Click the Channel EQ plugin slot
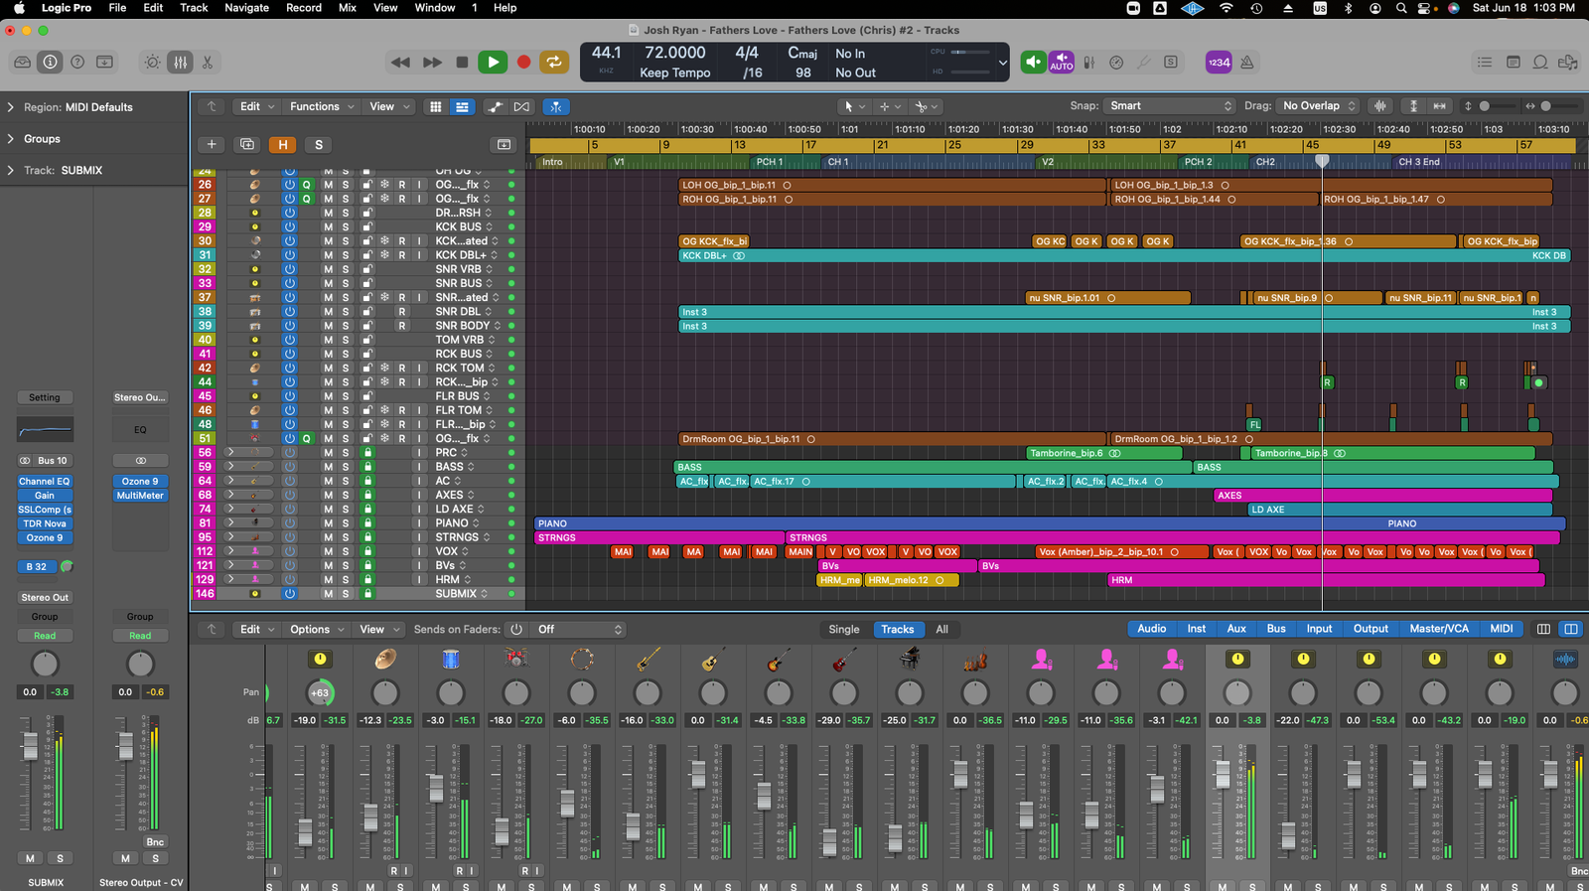The width and height of the screenshot is (1589, 891). point(45,482)
